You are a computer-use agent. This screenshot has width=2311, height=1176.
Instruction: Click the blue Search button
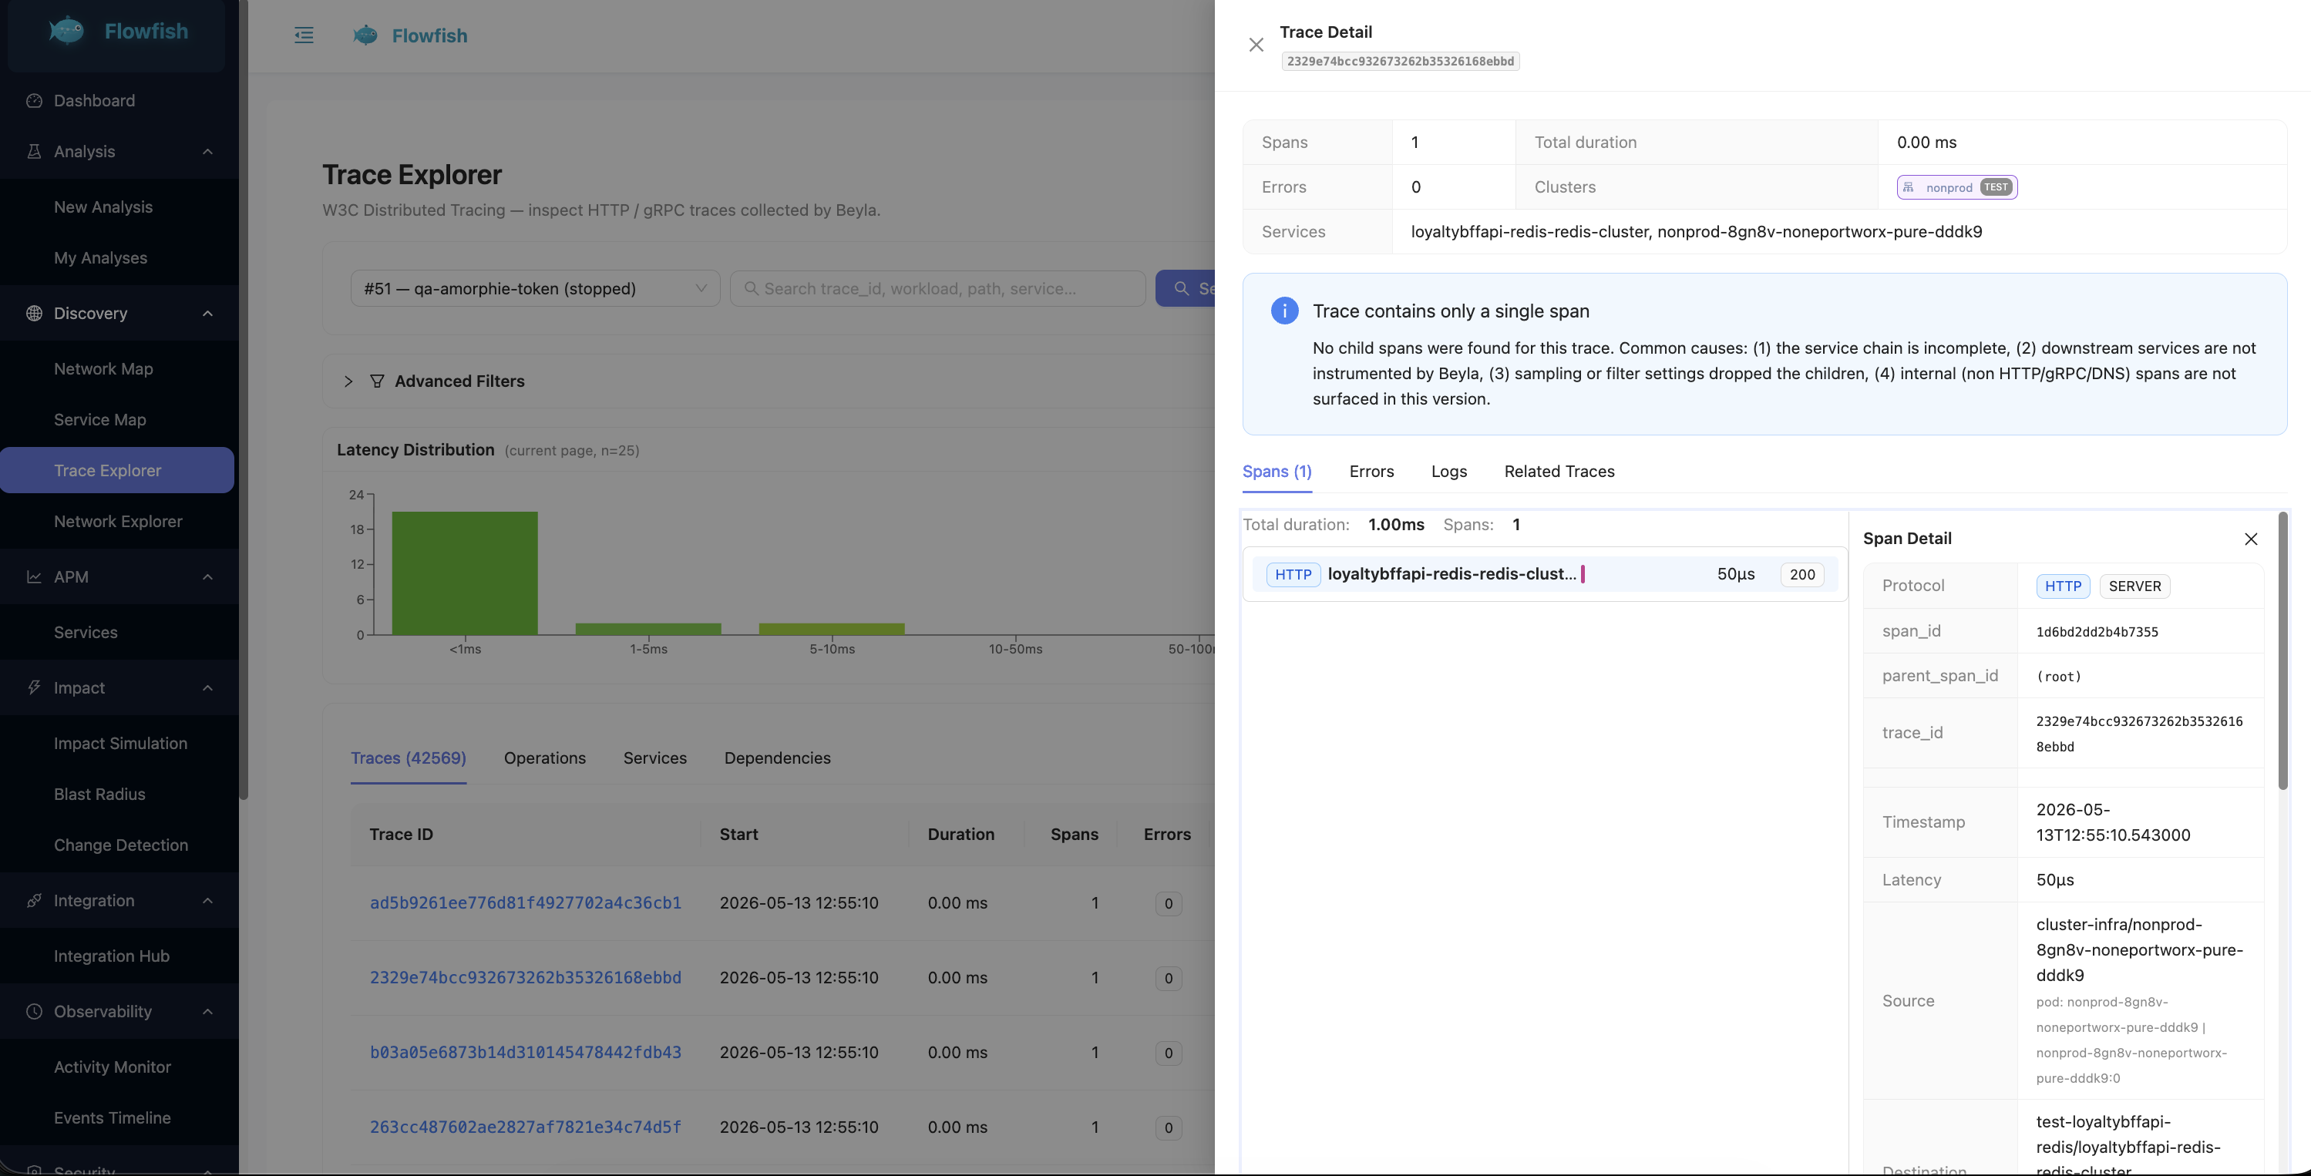pos(1185,289)
